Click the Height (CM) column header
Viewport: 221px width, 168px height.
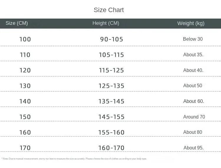coord(106,23)
